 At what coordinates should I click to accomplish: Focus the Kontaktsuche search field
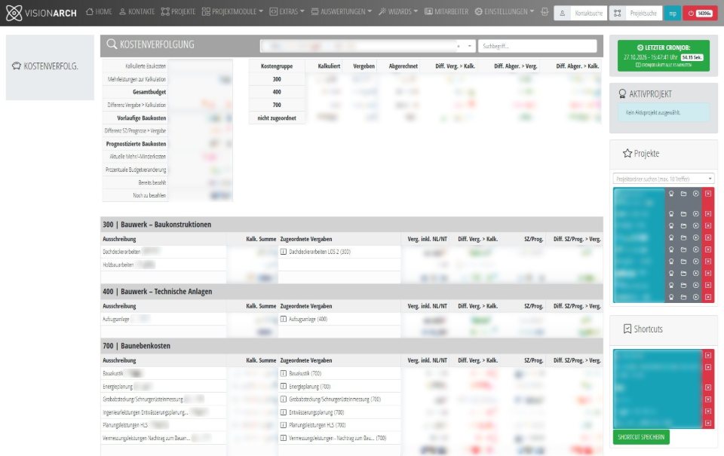click(x=589, y=14)
